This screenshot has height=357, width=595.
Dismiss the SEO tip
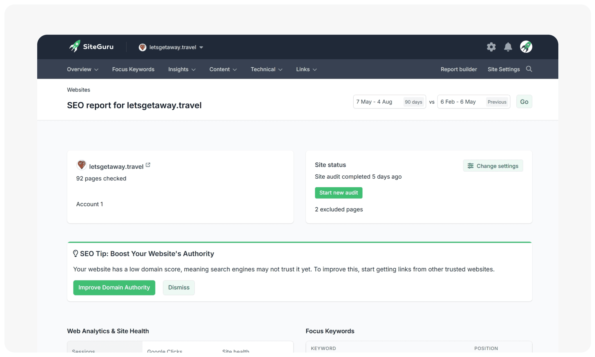(179, 287)
